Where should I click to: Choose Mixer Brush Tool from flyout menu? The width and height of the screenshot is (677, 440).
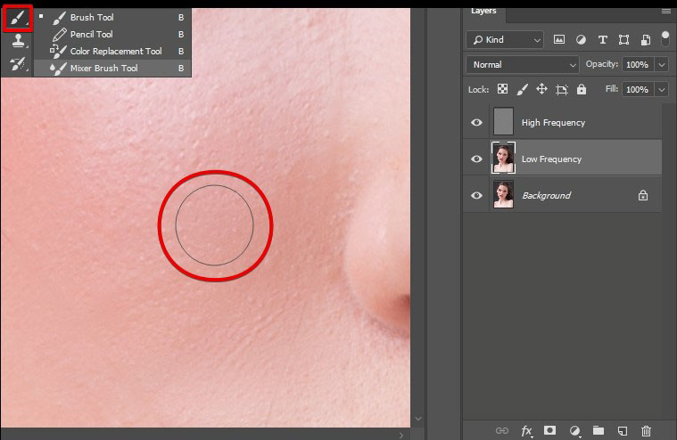[x=103, y=68]
